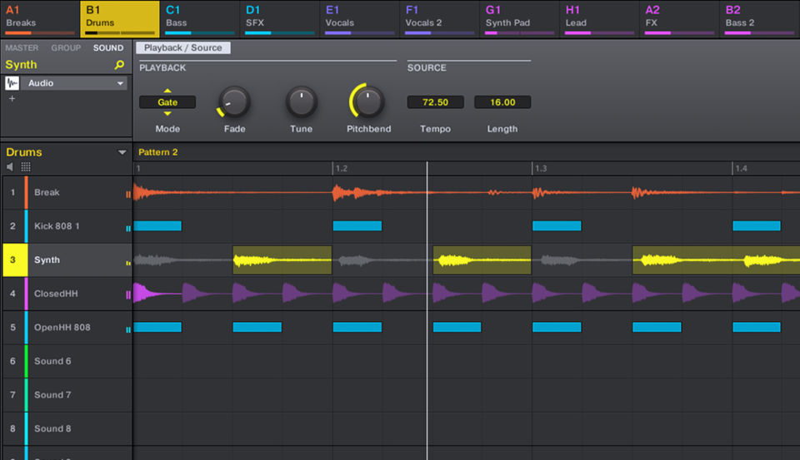Viewport: 800px width, 460px height.
Task: Expand the Drums group dropdown arrow
Action: [x=122, y=152]
